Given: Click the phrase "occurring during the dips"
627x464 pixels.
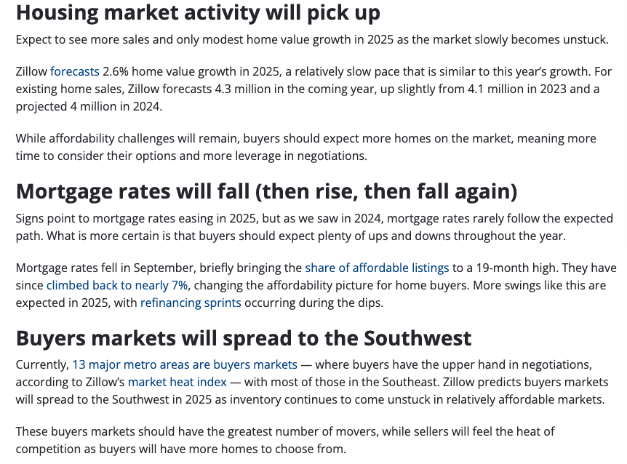Looking at the screenshot, I should click(x=313, y=303).
